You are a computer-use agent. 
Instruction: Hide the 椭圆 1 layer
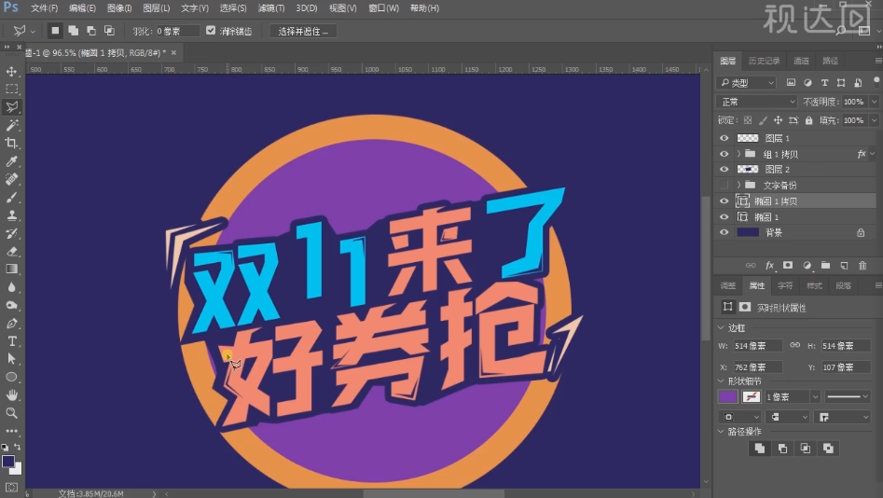(x=724, y=217)
